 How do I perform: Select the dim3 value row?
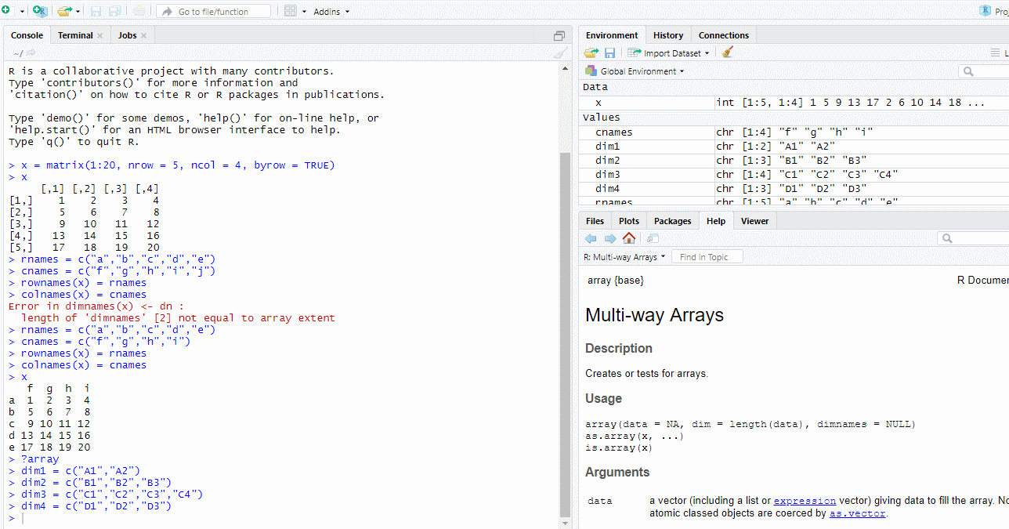click(x=794, y=175)
